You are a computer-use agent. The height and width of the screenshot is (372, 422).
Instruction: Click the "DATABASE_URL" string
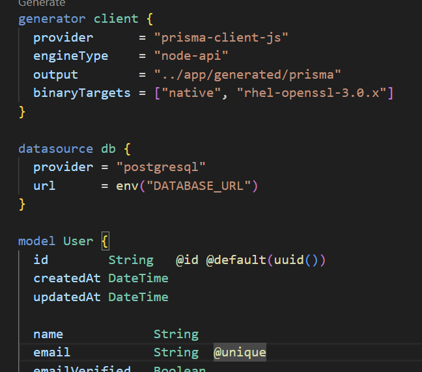point(199,186)
